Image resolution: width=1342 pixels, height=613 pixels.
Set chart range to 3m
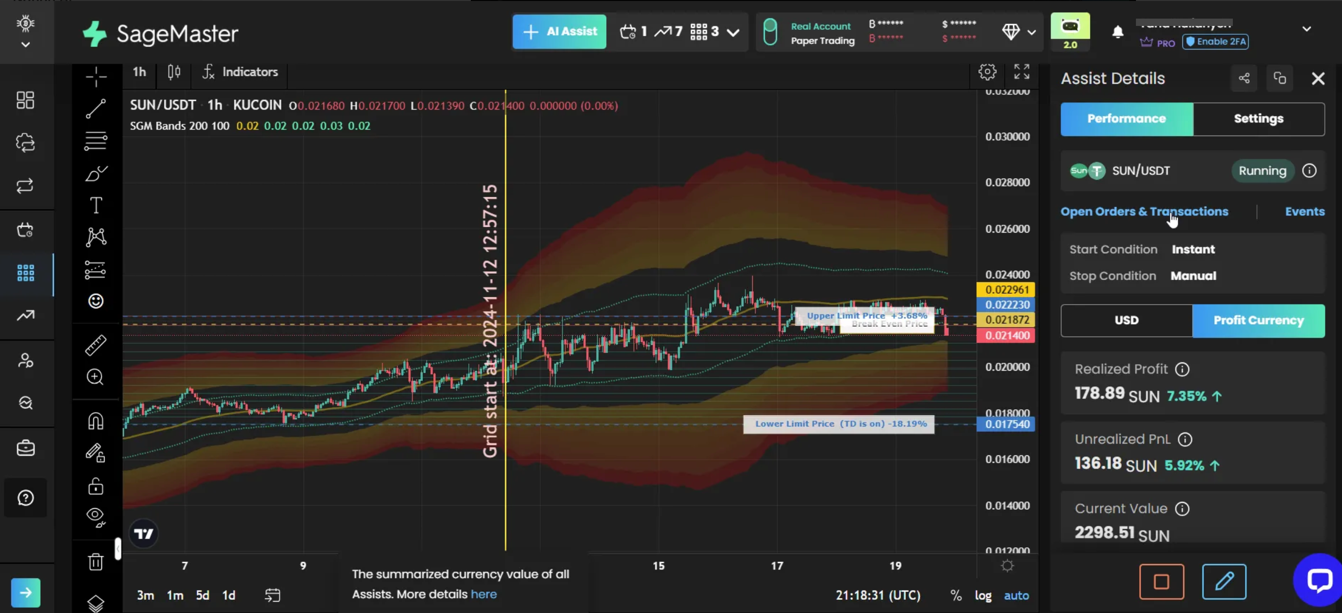coord(145,595)
